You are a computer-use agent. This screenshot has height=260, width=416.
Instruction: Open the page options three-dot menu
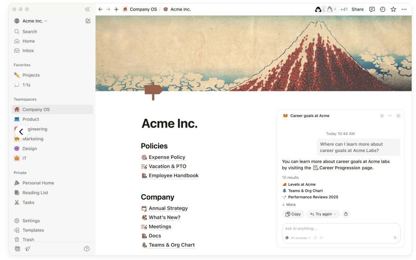404,9
